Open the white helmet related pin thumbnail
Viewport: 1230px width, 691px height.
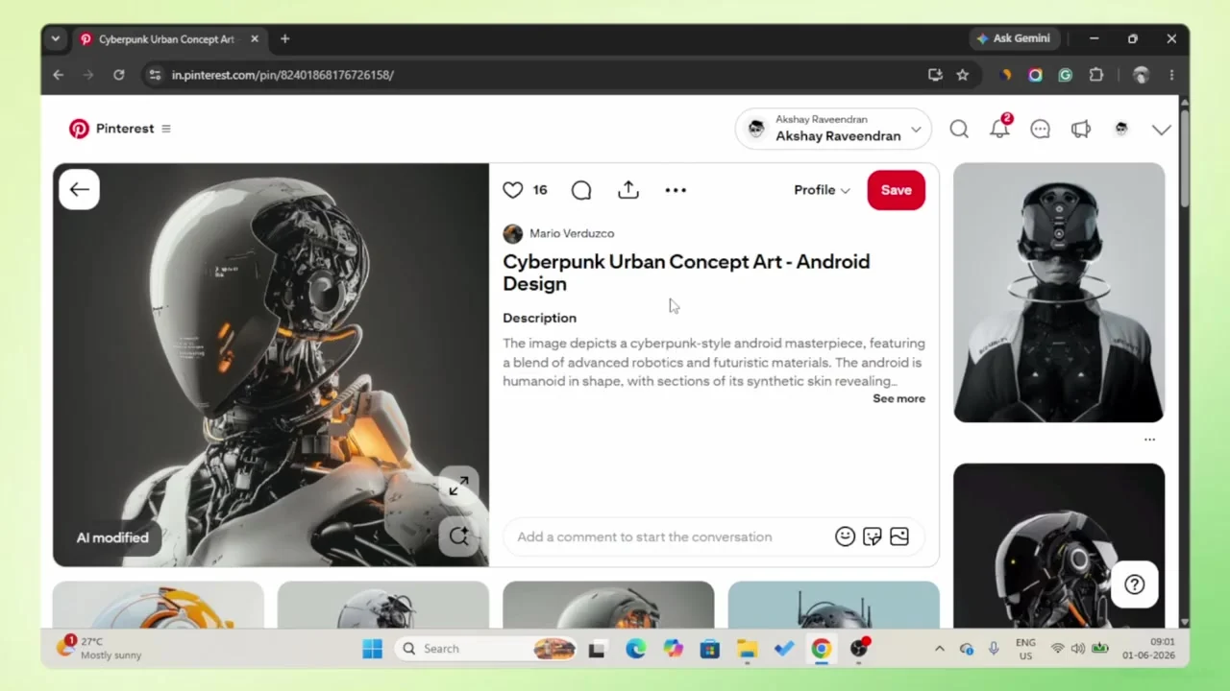[1059, 293]
